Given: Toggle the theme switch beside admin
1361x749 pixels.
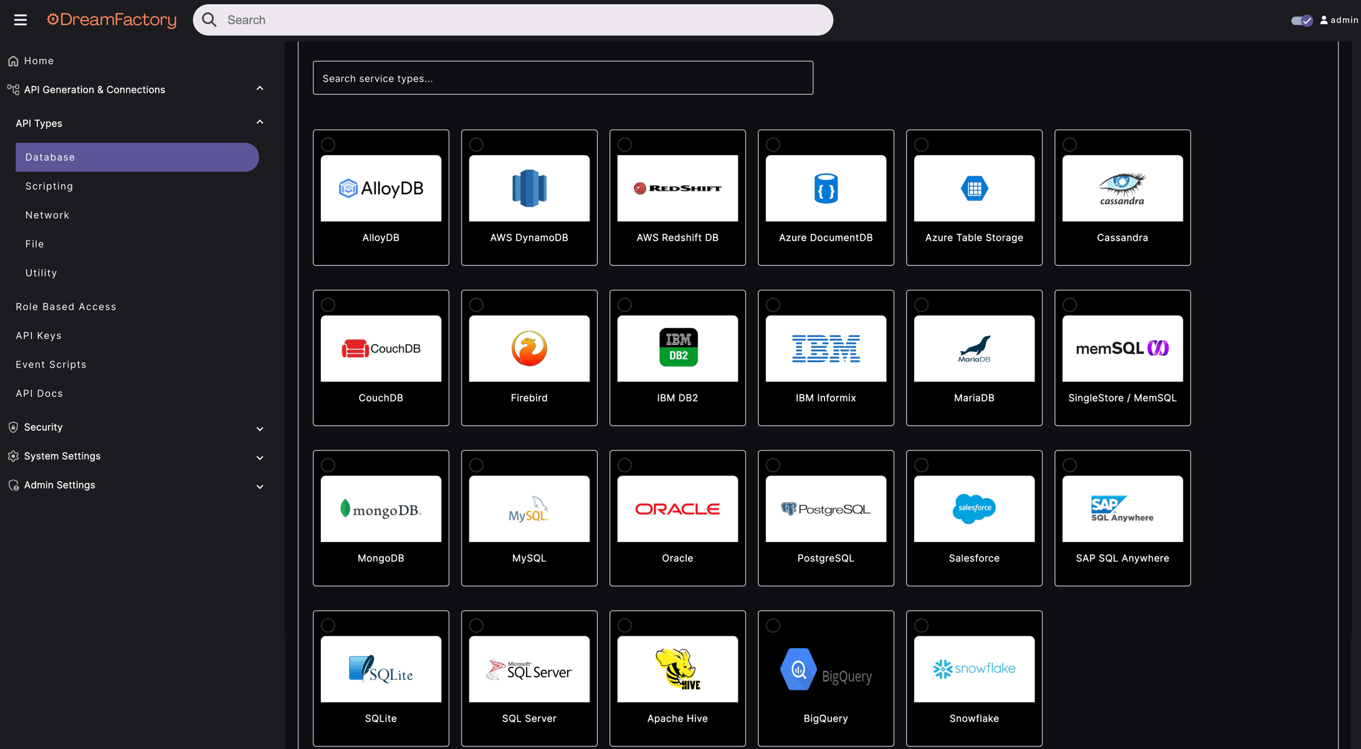Looking at the screenshot, I should pyautogui.click(x=1302, y=20).
